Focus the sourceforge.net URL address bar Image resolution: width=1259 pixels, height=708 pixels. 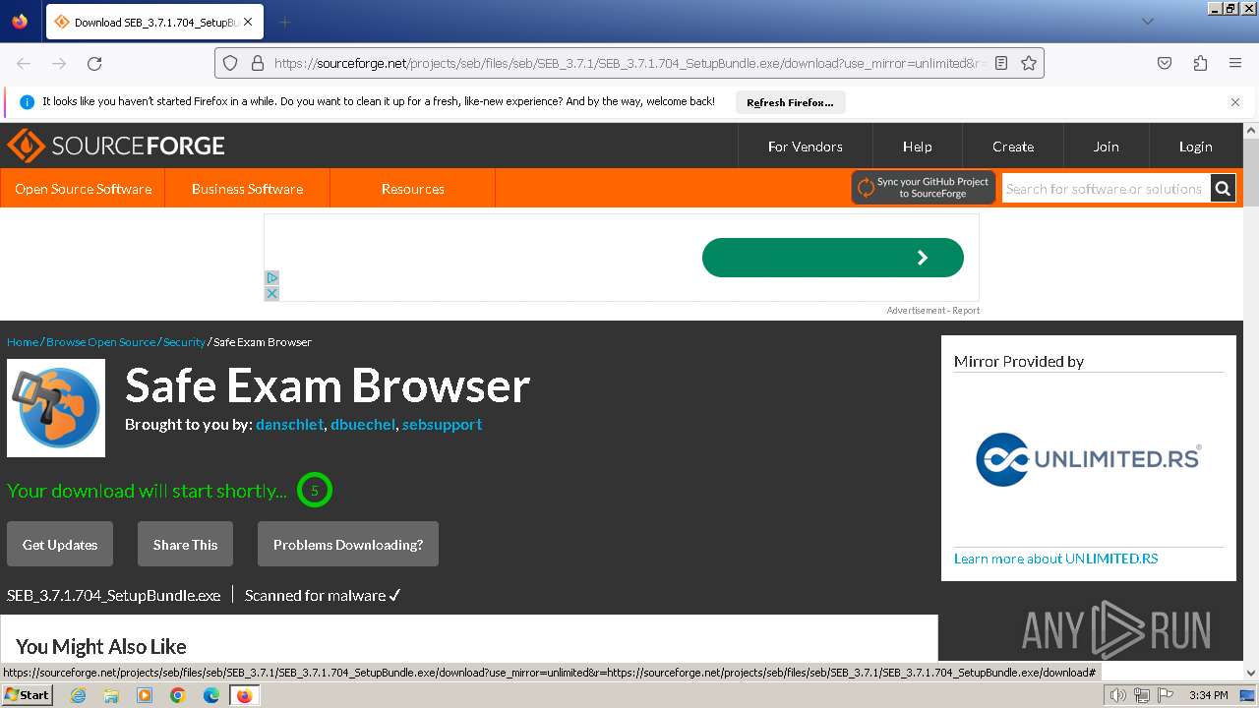[629, 63]
